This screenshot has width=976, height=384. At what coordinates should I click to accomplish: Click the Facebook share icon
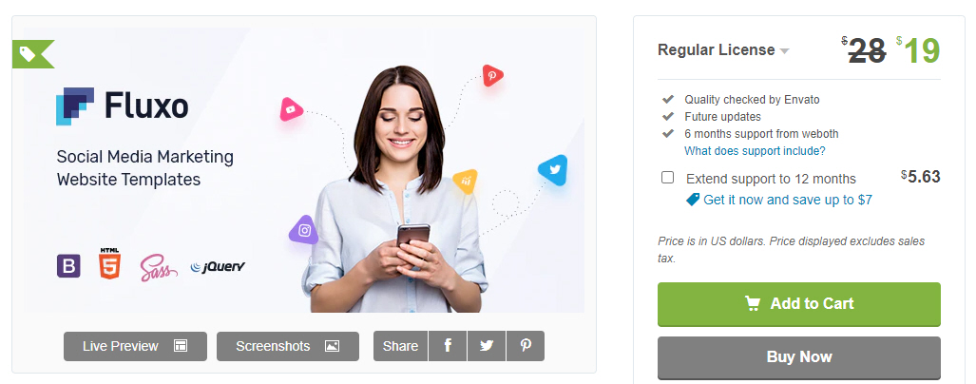click(x=447, y=346)
